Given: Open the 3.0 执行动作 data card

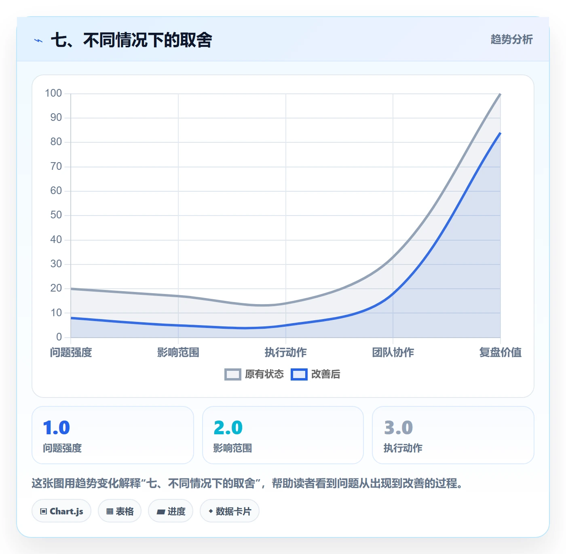Looking at the screenshot, I should click(x=453, y=435).
